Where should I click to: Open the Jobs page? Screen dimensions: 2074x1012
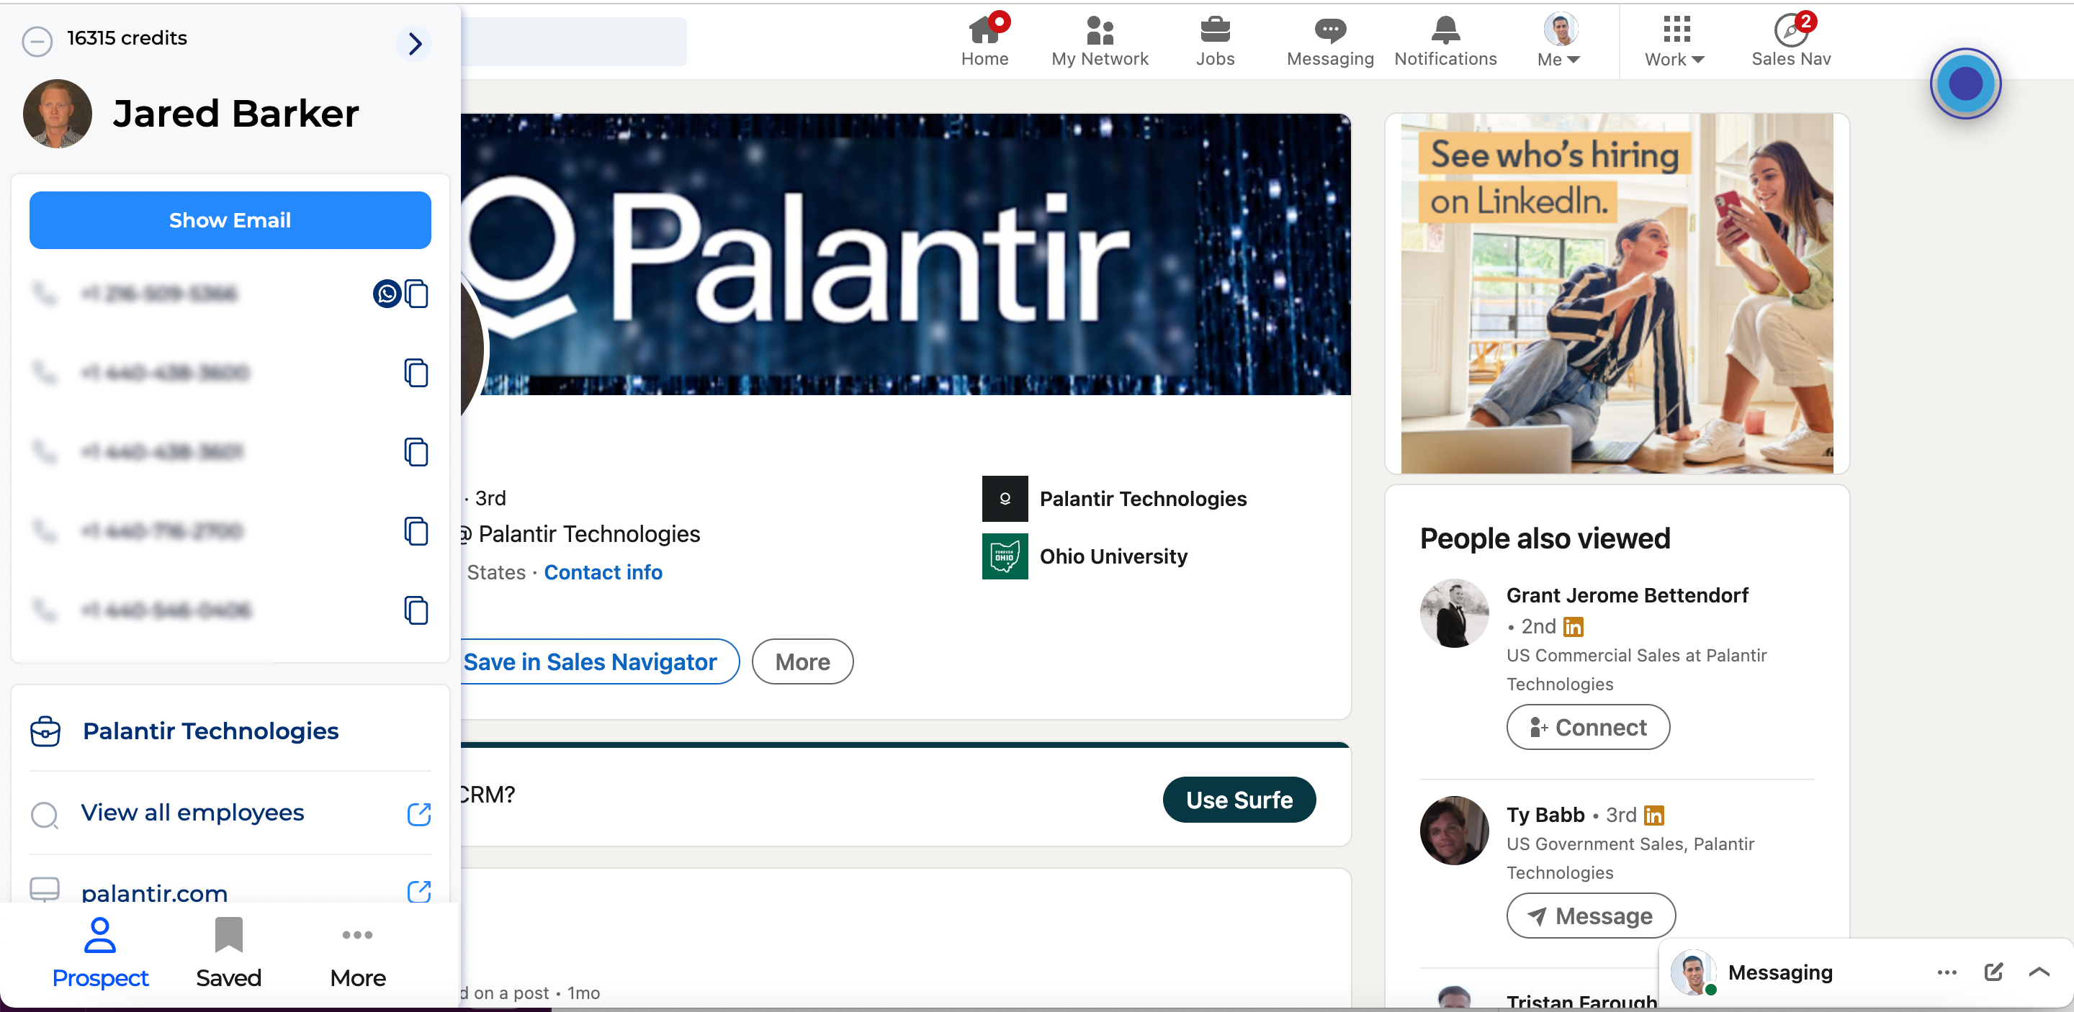[x=1215, y=42]
